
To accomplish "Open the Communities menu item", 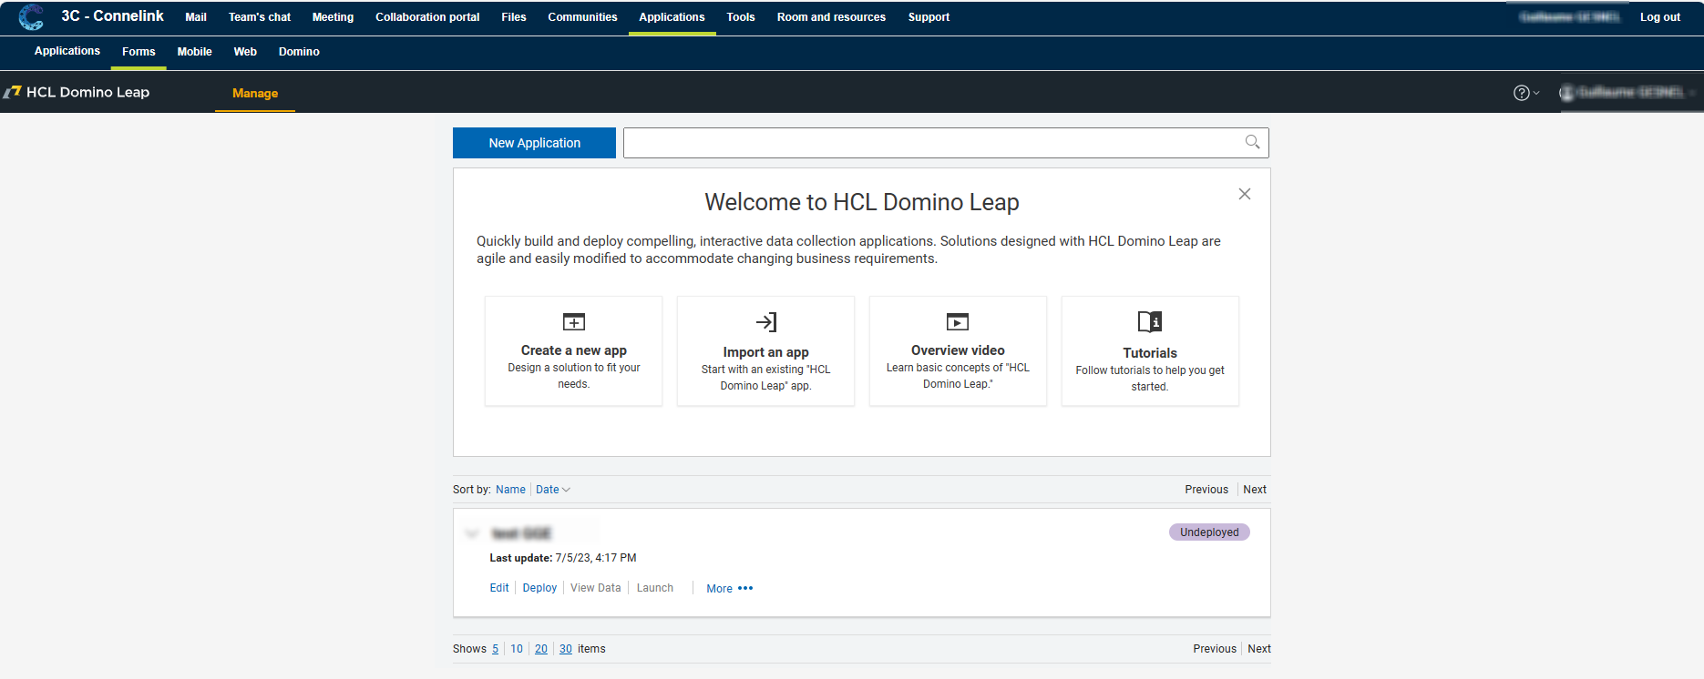I will click(582, 17).
